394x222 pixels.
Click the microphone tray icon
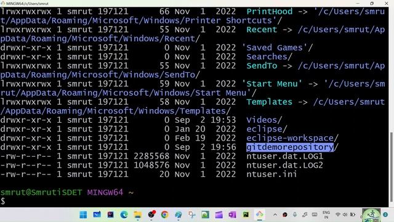295,215
